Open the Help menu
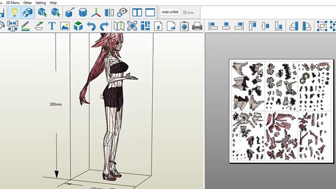Viewport: 336px width, 189px height. tap(53, 3)
